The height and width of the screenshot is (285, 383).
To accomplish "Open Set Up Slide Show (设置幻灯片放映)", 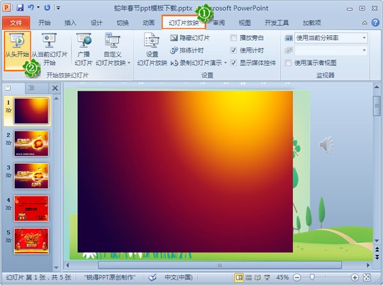I will tap(152, 50).
